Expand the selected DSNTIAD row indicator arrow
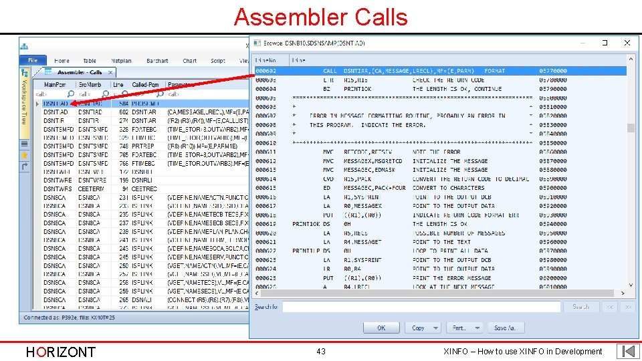642x361 pixels. pos(37,104)
